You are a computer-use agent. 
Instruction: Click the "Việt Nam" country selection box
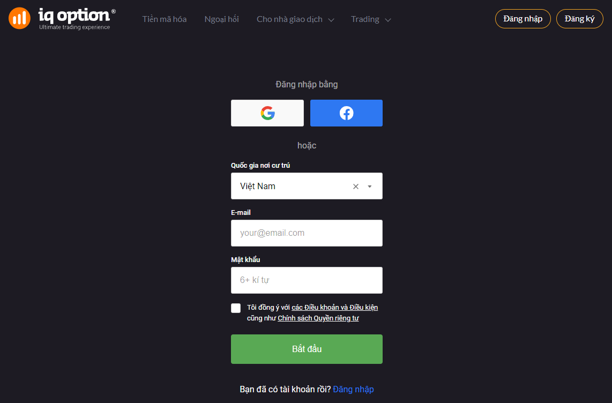tap(289, 186)
